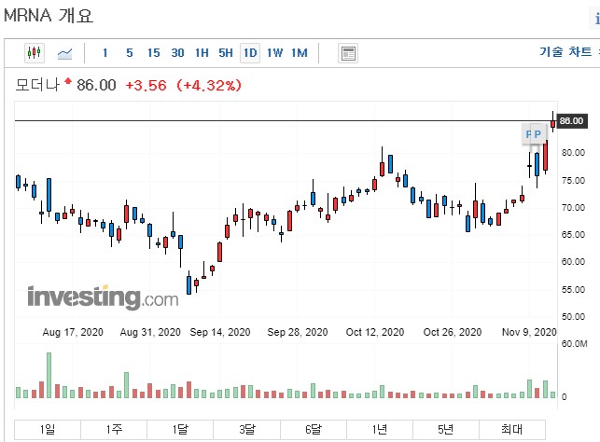Switch to candlestick chart type
The image size is (600, 442).
34,53
